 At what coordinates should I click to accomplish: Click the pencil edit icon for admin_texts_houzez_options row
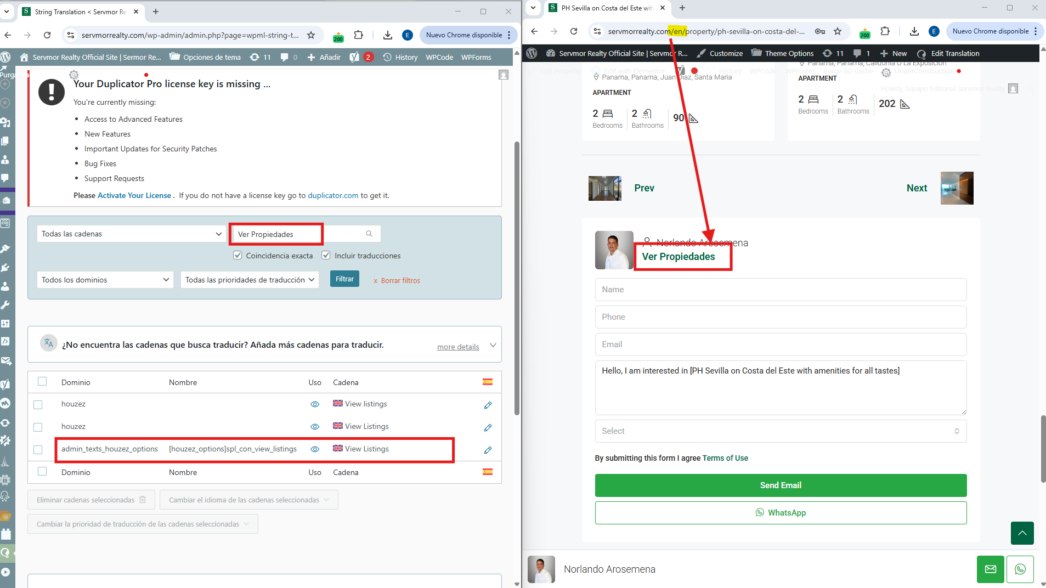coord(488,450)
